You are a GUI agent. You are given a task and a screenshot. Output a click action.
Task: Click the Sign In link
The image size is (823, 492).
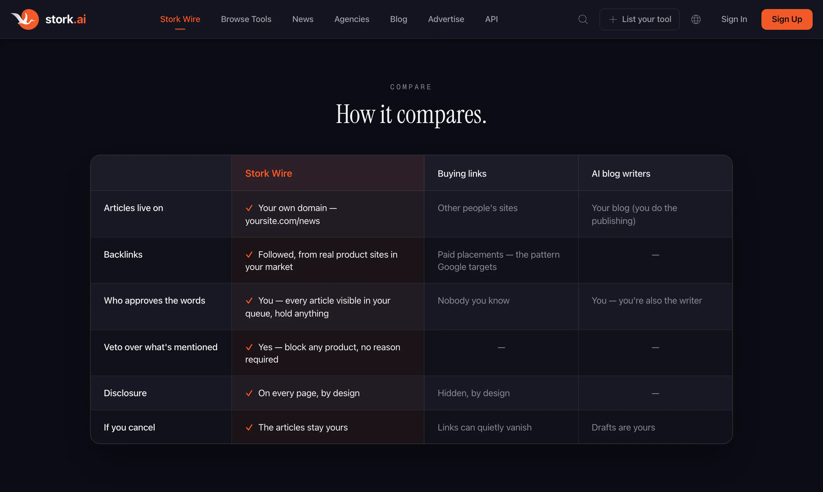pyautogui.click(x=734, y=19)
